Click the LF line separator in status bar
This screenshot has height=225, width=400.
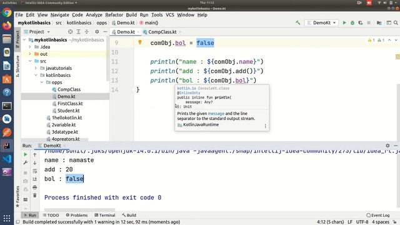pos(350,222)
